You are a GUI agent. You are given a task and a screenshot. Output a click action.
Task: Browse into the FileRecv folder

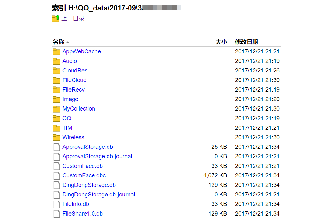[73, 90]
